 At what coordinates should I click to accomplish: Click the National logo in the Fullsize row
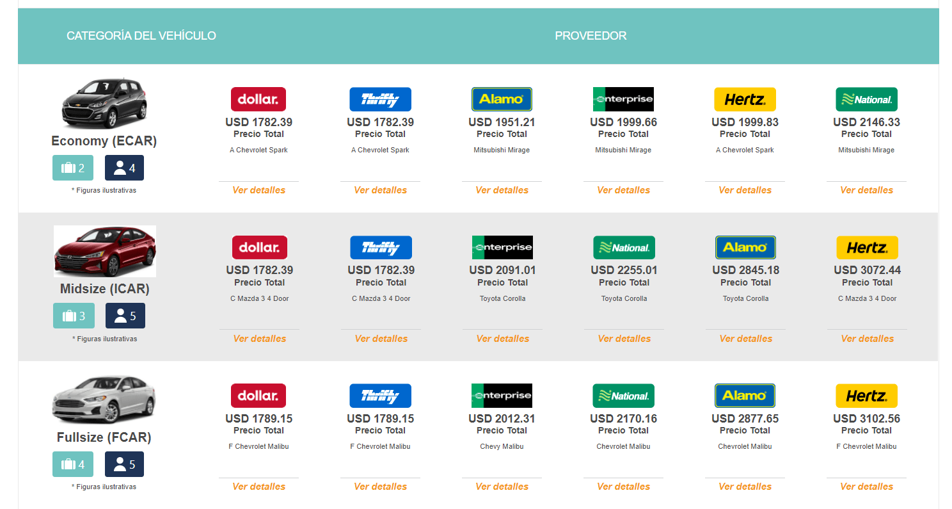pyautogui.click(x=624, y=396)
